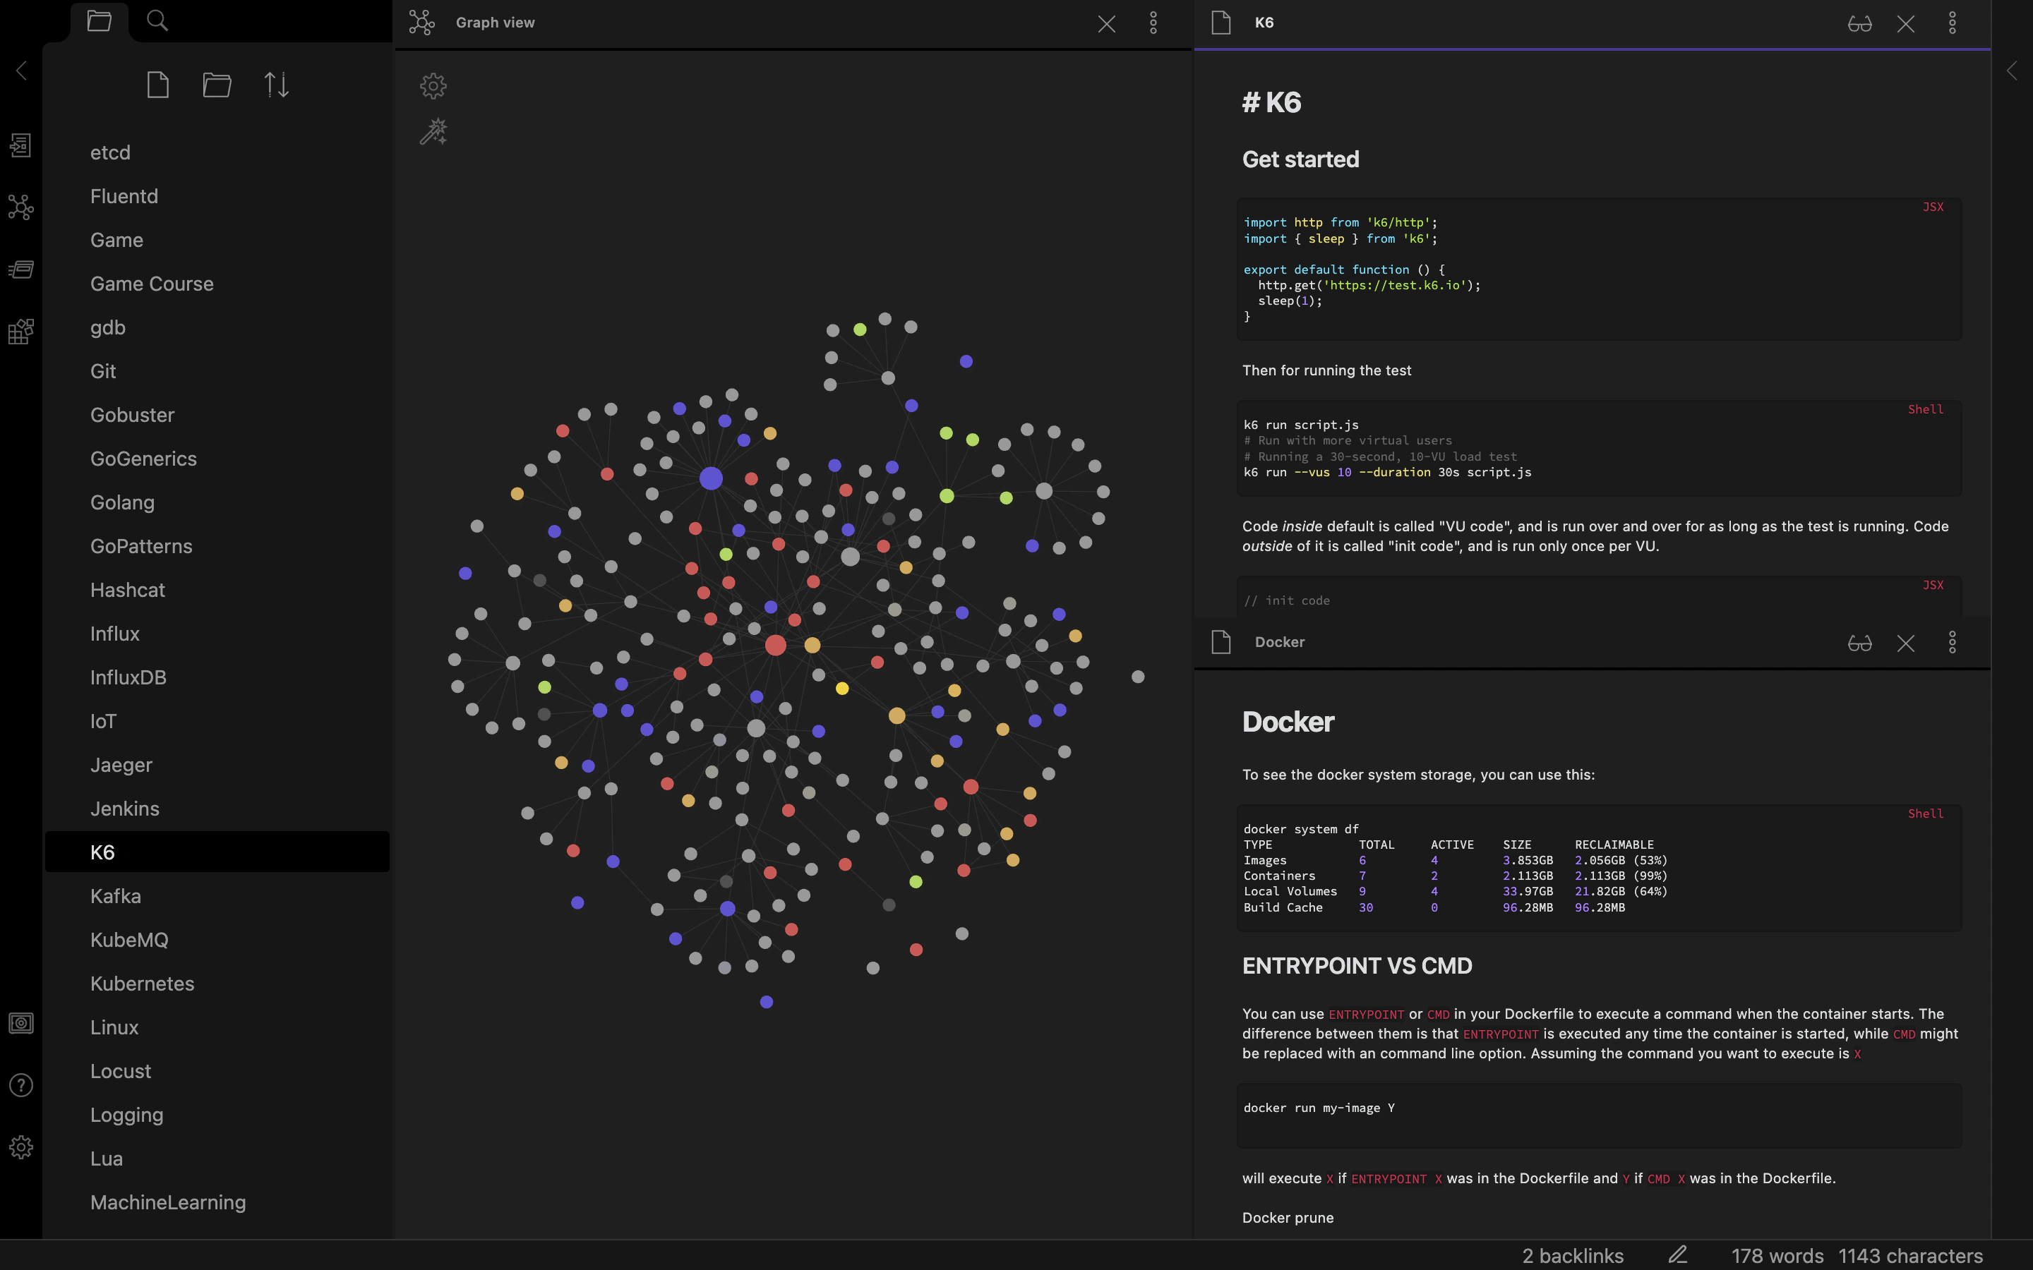Viewport: 2033px width, 1270px height.
Task: Change the sort order of files
Action: coord(277,85)
